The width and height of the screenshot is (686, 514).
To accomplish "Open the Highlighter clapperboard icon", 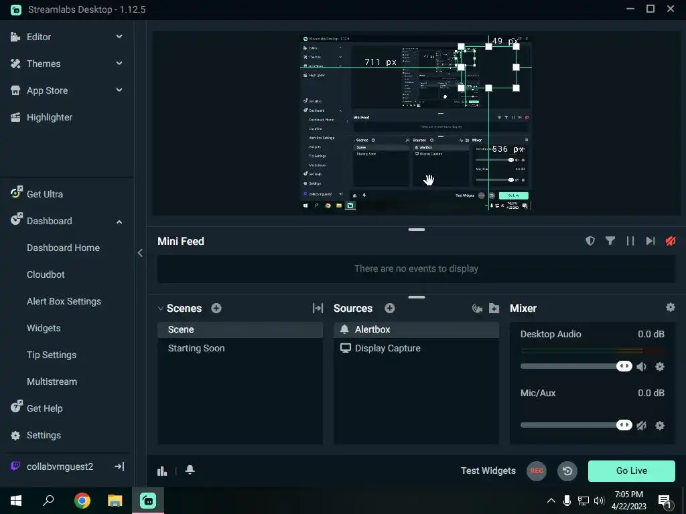I will [x=15, y=117].
